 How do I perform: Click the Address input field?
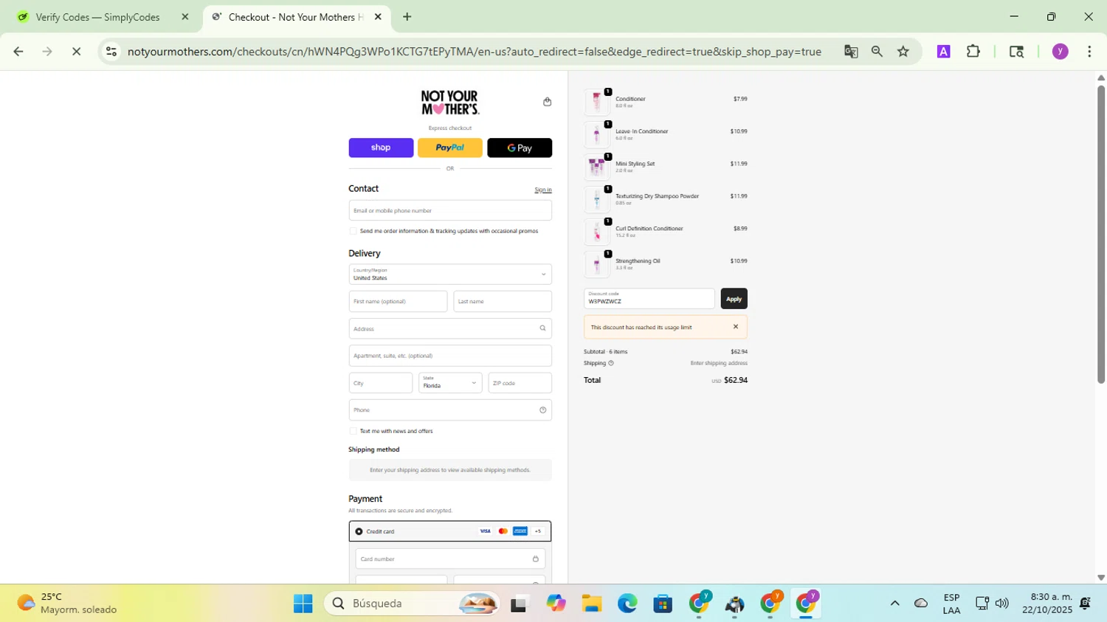pyautogui.click(x=450, y=328)
